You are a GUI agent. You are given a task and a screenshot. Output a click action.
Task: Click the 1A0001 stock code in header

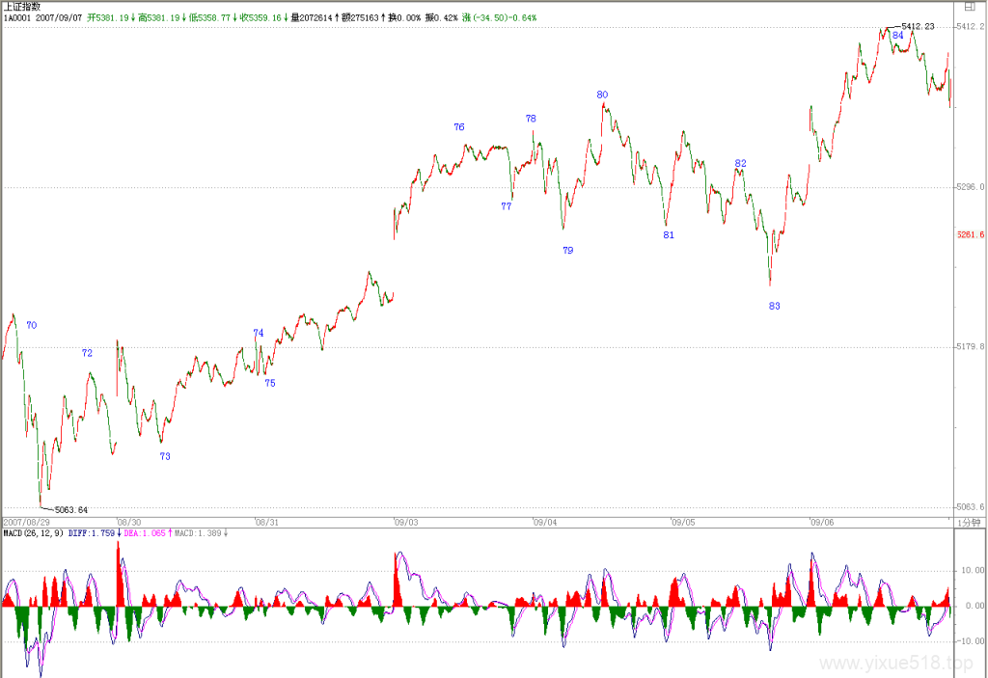(17, 17)
